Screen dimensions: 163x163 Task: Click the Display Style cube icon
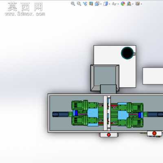106,4
